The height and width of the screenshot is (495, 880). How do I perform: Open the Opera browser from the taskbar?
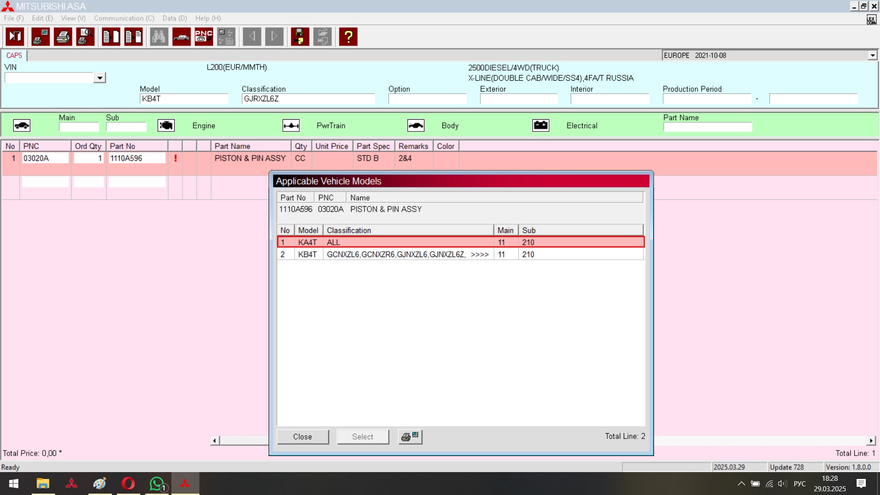click(128, 484)
